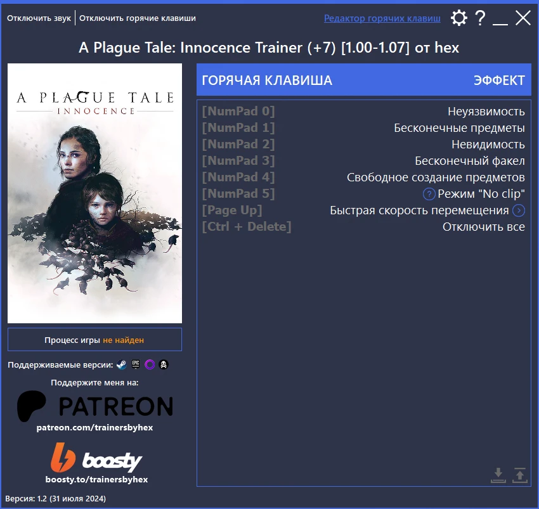The height and width of the screenshot is (509, 539).
Task: Open the settings gear icon
Action: click(459, 18)
